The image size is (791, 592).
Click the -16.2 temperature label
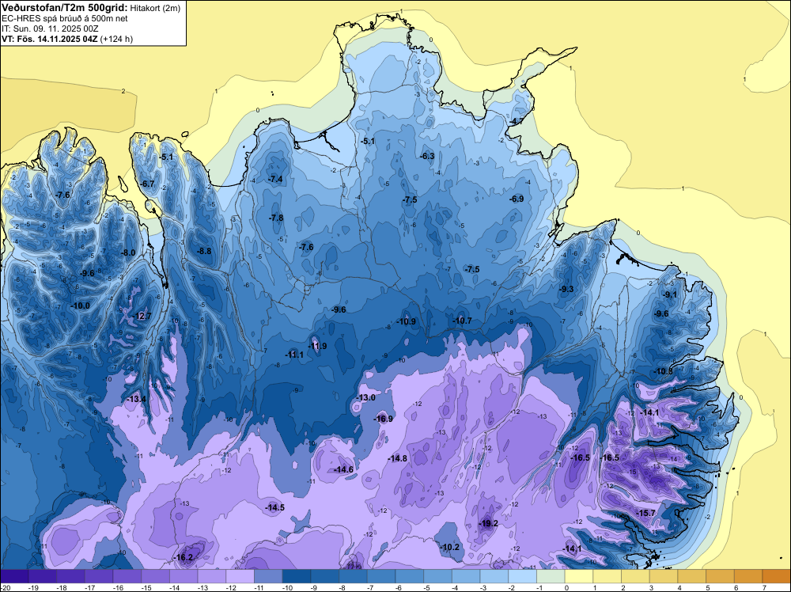(184, 557)
